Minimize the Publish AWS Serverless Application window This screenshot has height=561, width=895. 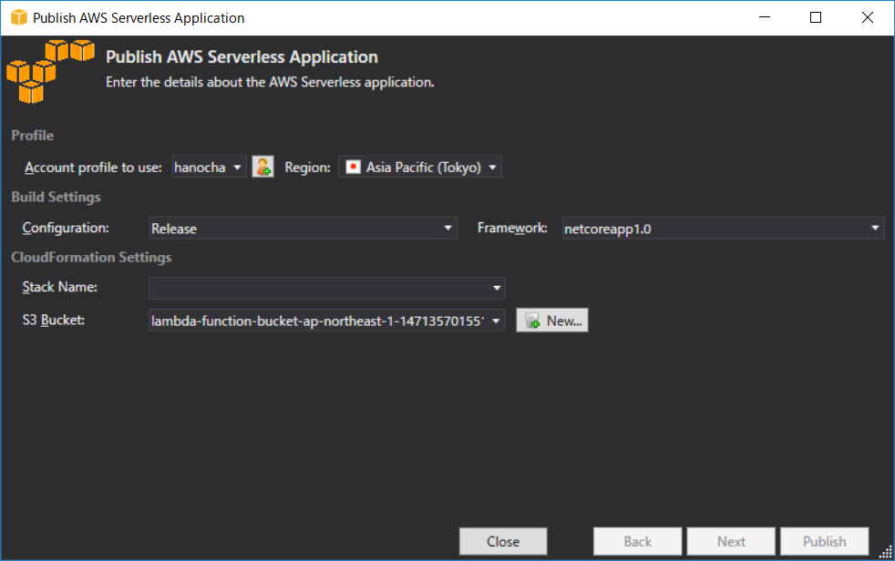coord(765,17)
